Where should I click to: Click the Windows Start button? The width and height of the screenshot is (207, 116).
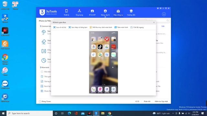coord(3,113)
